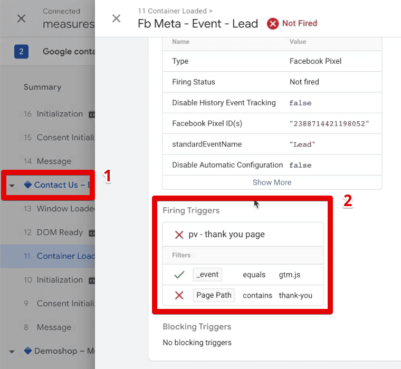Click the Demoshop page diamond icon
Viewport: 401px width, 369px height.
click(x=27, y=351)
